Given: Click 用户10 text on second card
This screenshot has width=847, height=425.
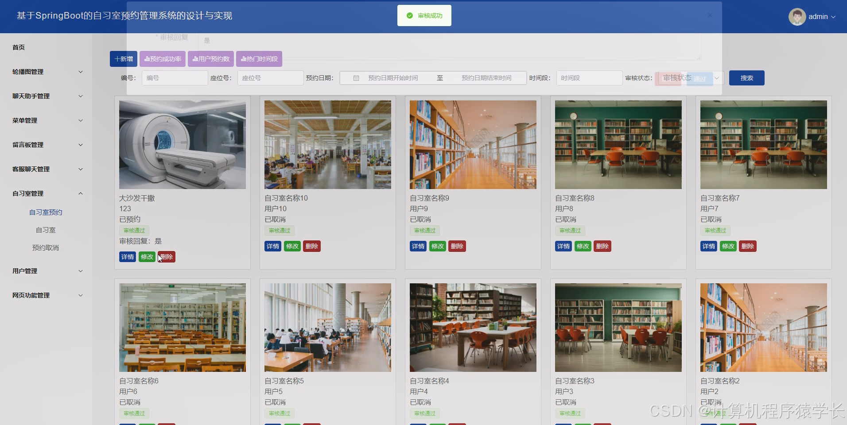Looking at the screenshot, I should [276, 209].
